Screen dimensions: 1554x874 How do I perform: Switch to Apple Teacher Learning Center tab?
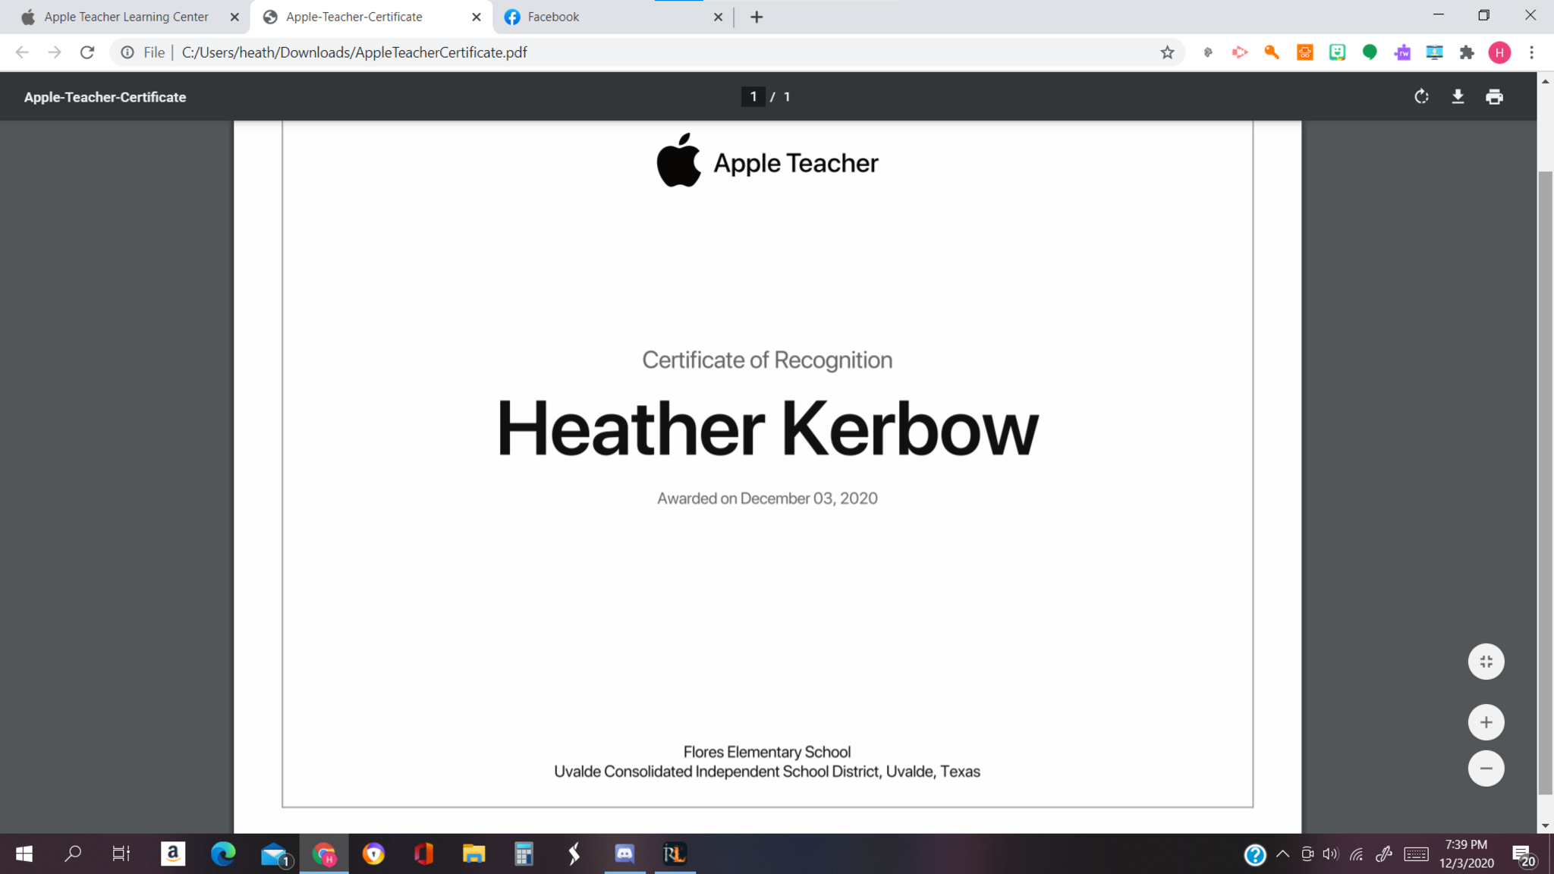coord(126,17)
